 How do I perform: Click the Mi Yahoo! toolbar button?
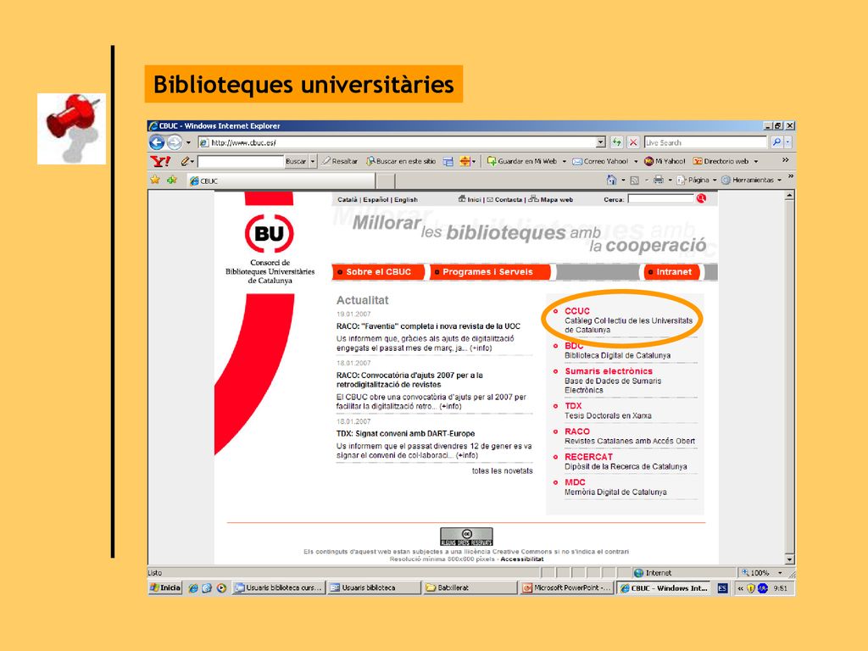click(665, 161)
